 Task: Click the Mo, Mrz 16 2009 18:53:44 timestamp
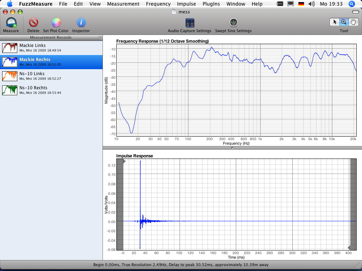coord(40,93)
